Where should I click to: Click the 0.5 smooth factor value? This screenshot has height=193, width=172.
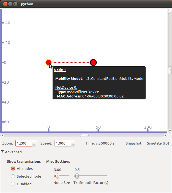point(77,170)
